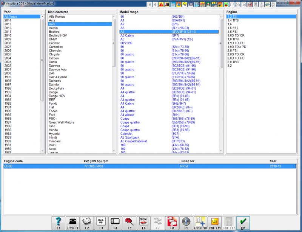
Task: Select year 2010
Action: tap(22, 35)
